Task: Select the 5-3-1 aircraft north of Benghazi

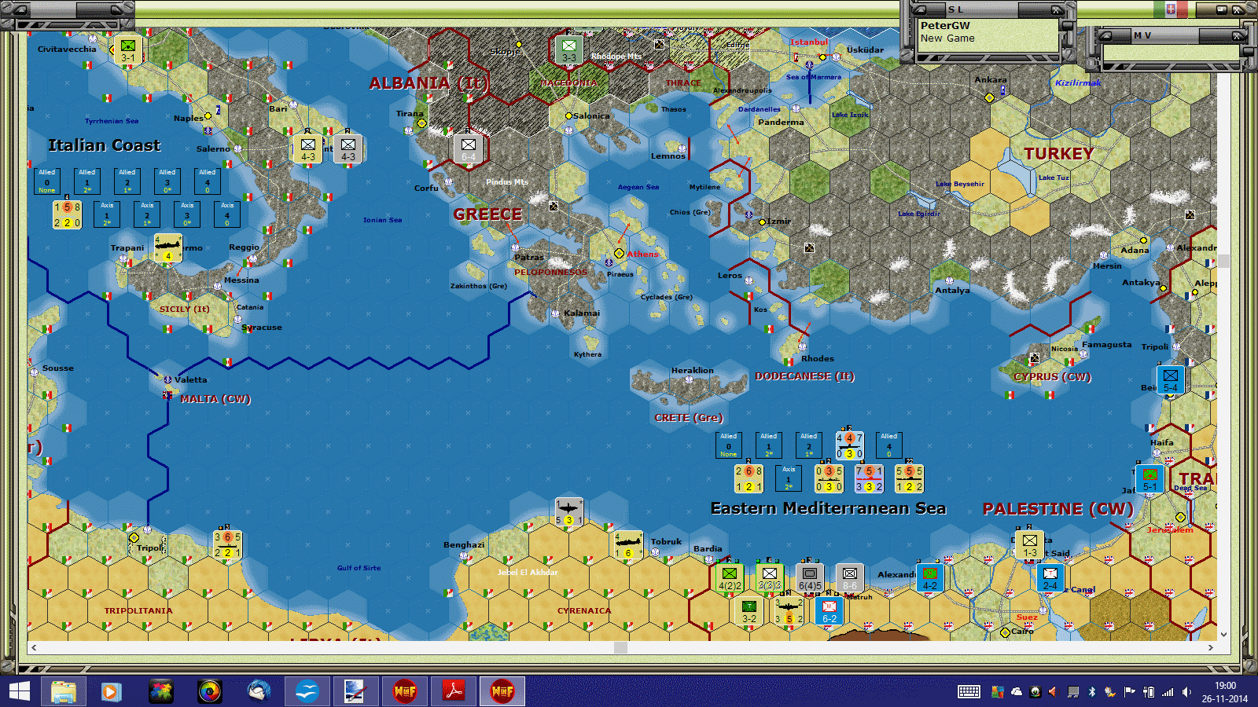Action: [568, 512]
